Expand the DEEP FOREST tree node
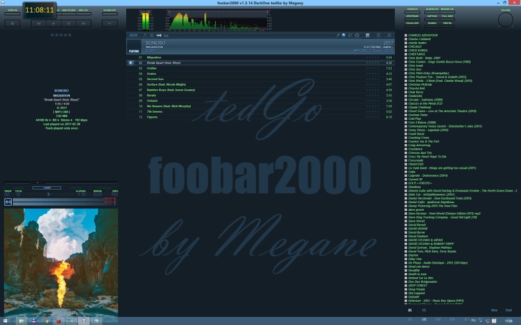Image resolution: width=521 pixels, height=325 pixels. (x=406, y=285)
